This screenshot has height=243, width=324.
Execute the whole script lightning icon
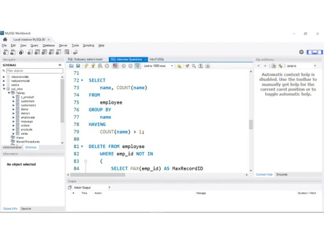86,66
